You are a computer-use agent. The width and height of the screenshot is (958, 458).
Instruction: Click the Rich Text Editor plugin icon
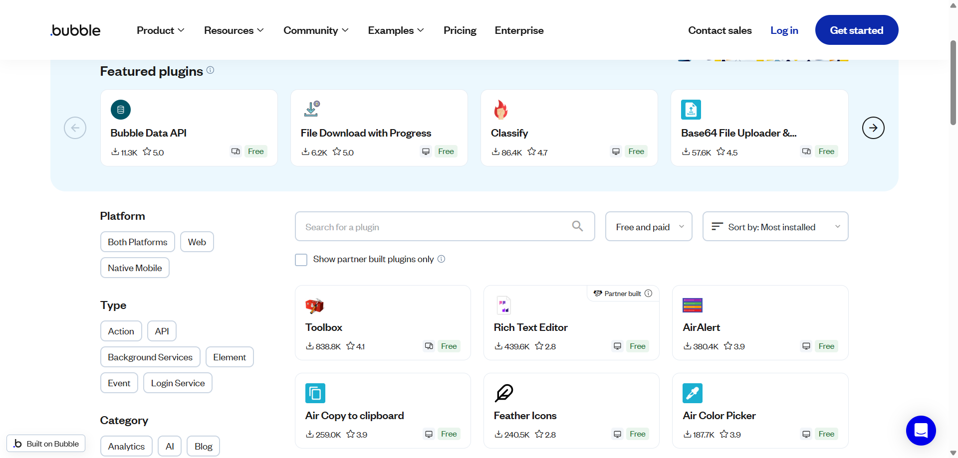[504, 305]
